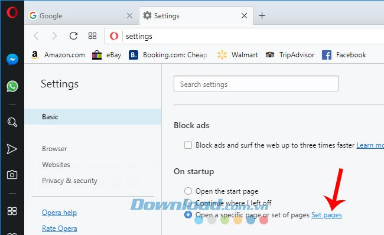
Task: Open Speed Dial start page from toolbar
Action: coord(92,36)
